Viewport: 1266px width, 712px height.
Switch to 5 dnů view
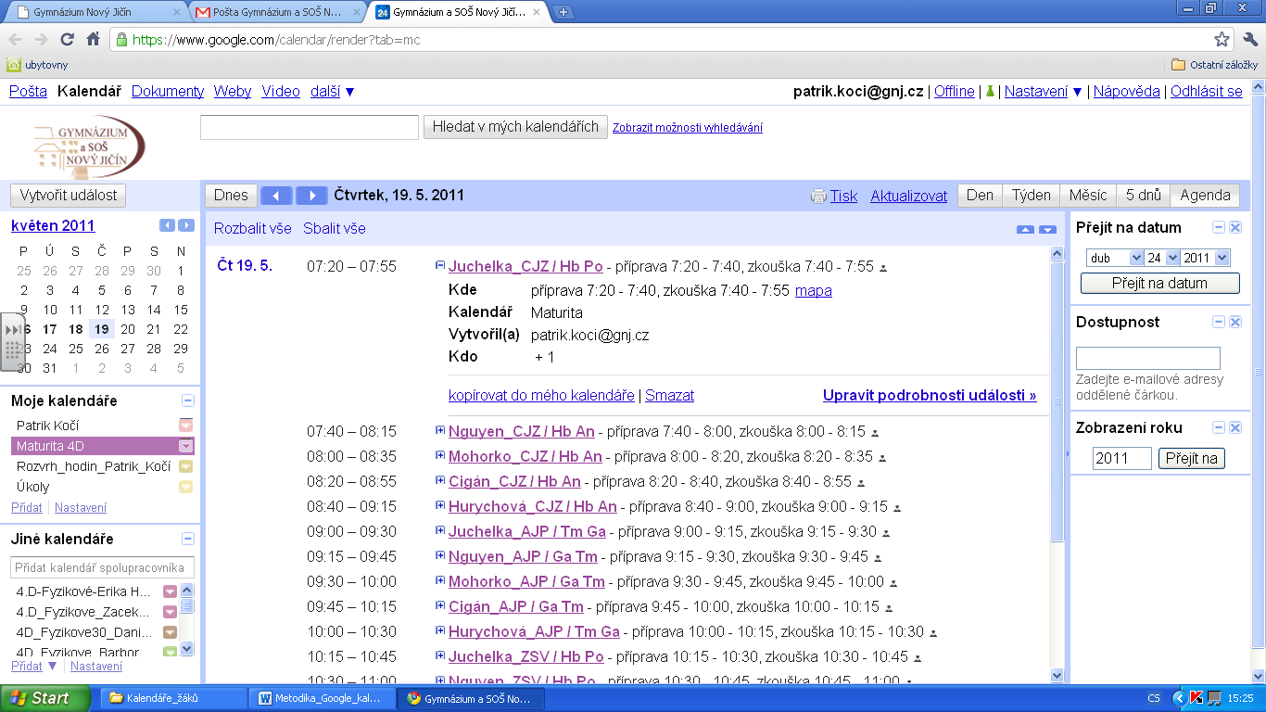(1144, 195)
